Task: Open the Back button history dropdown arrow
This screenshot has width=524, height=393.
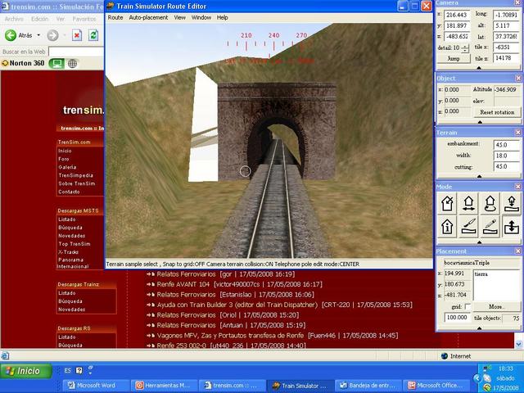Action: (x=38, y=35)
